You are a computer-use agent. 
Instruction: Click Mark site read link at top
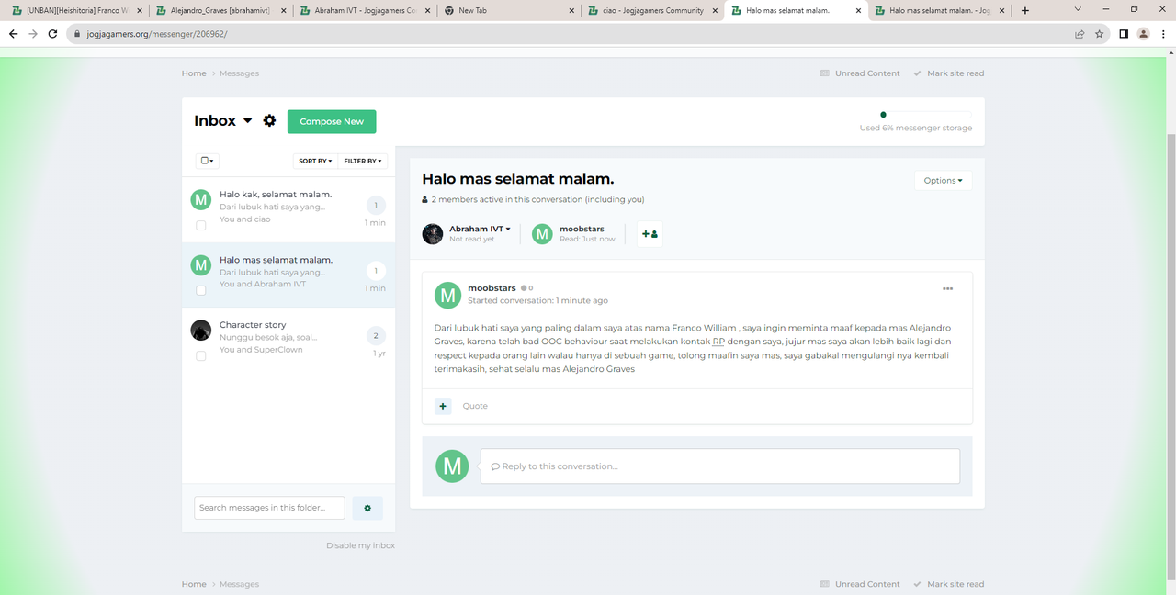coord(948,73)
